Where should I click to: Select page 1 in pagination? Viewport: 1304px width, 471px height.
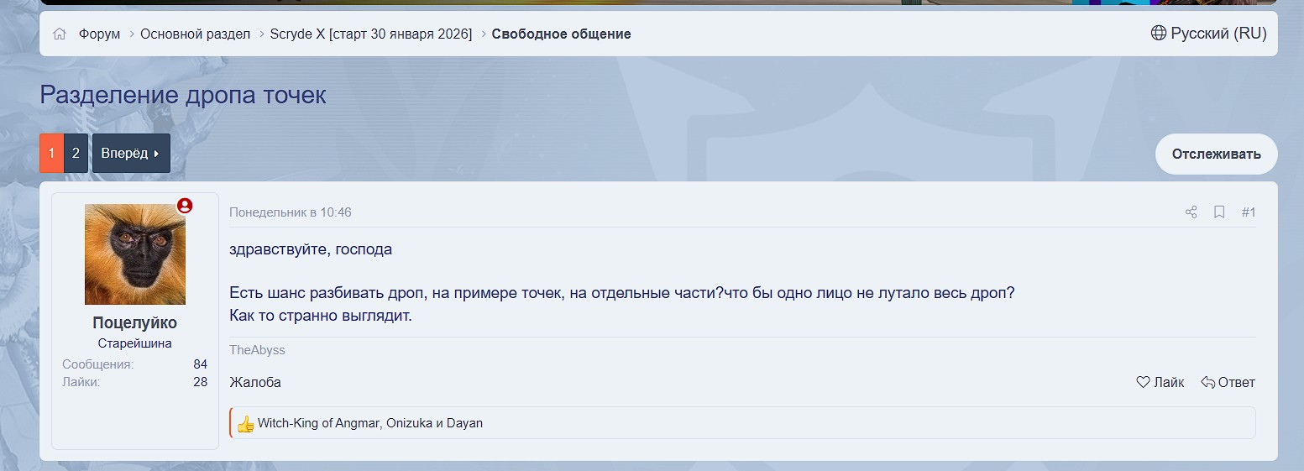coord(51,154)
